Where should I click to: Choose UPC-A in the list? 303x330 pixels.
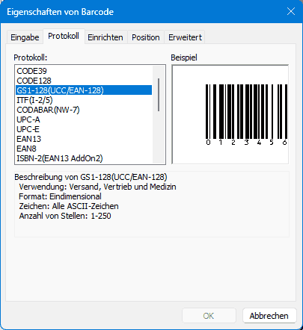(84, 119)
